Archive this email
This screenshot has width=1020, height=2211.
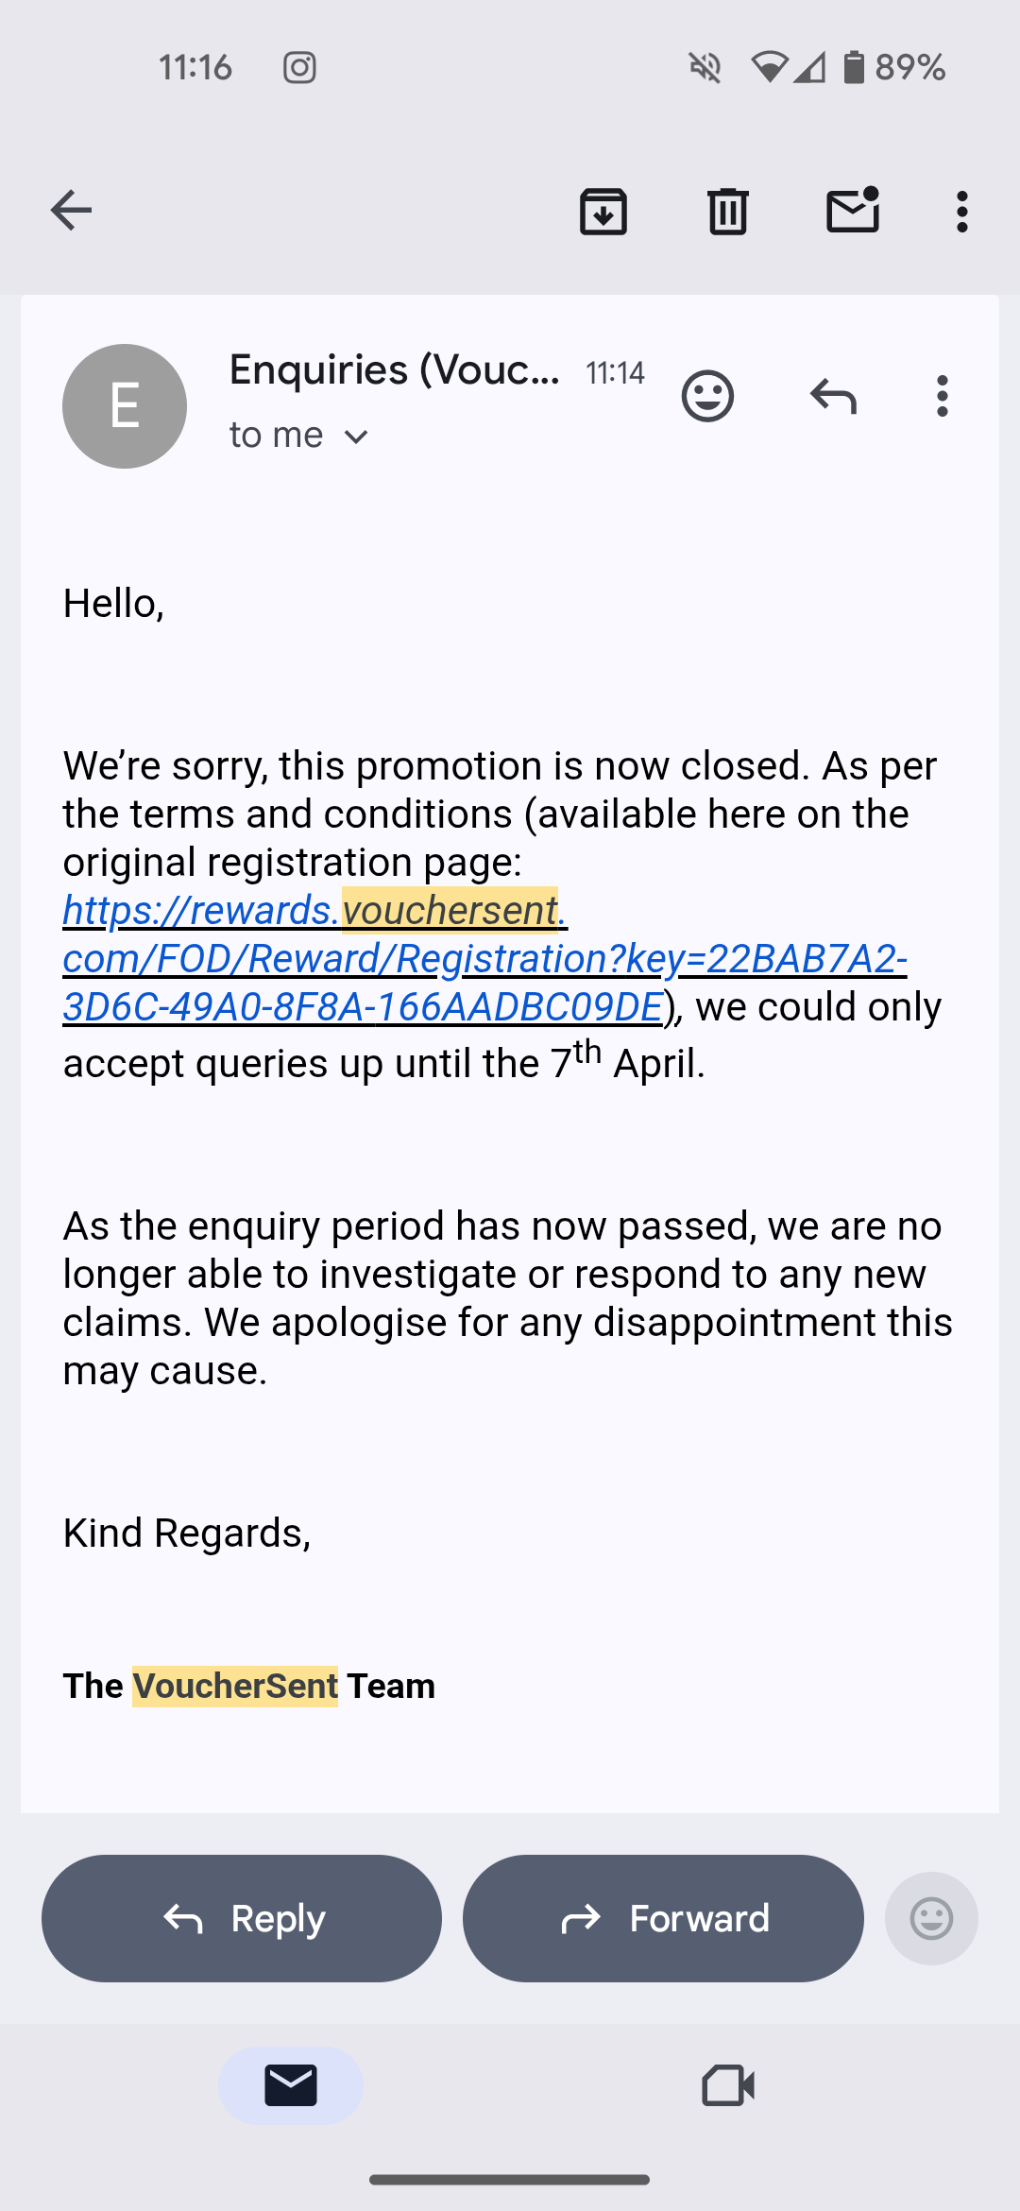603,211
